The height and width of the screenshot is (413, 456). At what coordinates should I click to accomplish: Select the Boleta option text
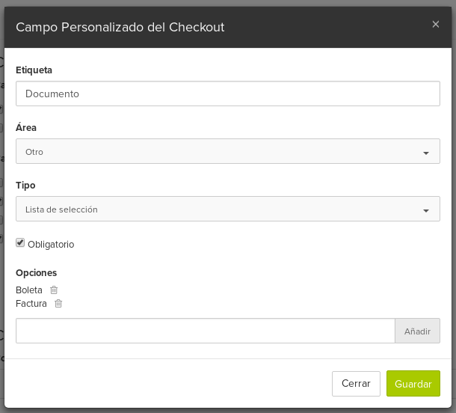click(x=29, y=290)
